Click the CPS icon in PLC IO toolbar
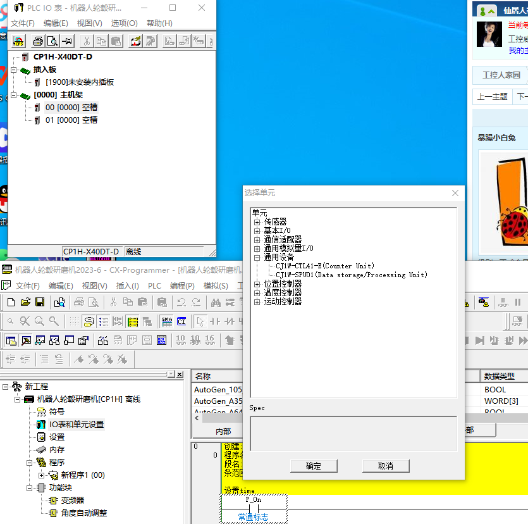 [19, 41]
